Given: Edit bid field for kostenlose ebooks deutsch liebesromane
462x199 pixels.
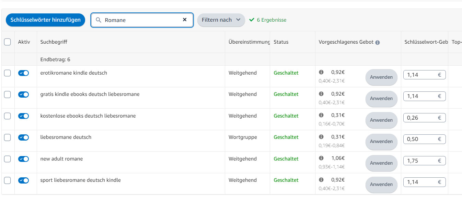Looking at the screenshot, I should pos(425,118).
